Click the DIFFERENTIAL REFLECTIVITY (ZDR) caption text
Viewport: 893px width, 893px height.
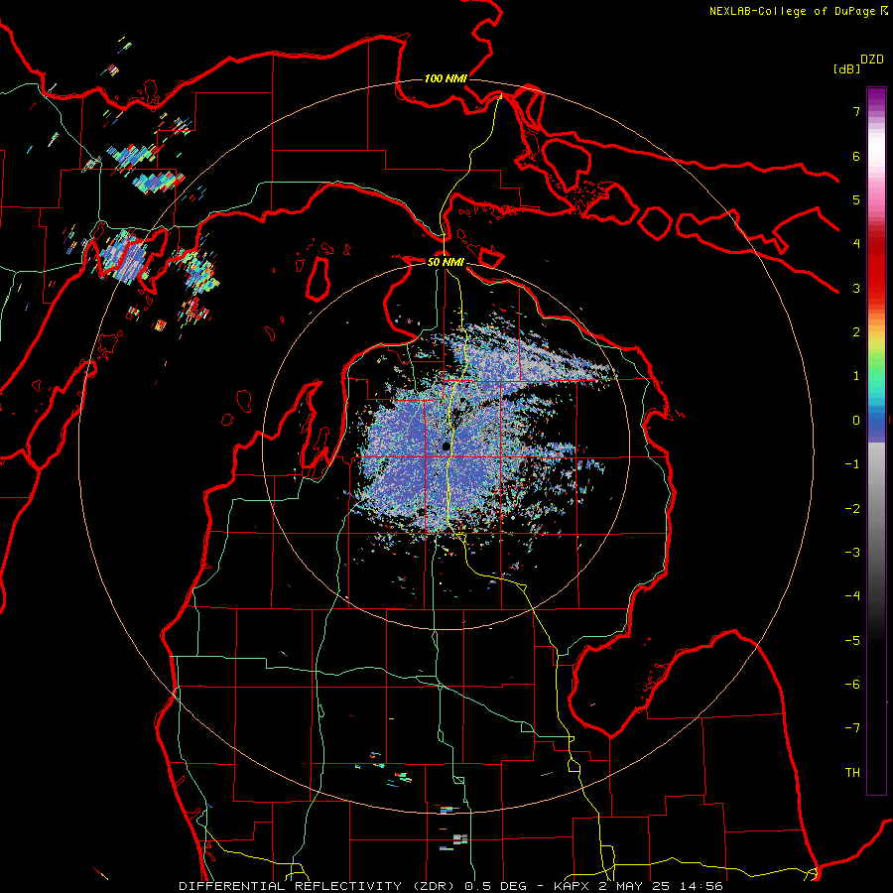tap(319, 886)
